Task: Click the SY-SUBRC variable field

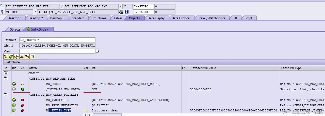Action: [x=144, y=6]
